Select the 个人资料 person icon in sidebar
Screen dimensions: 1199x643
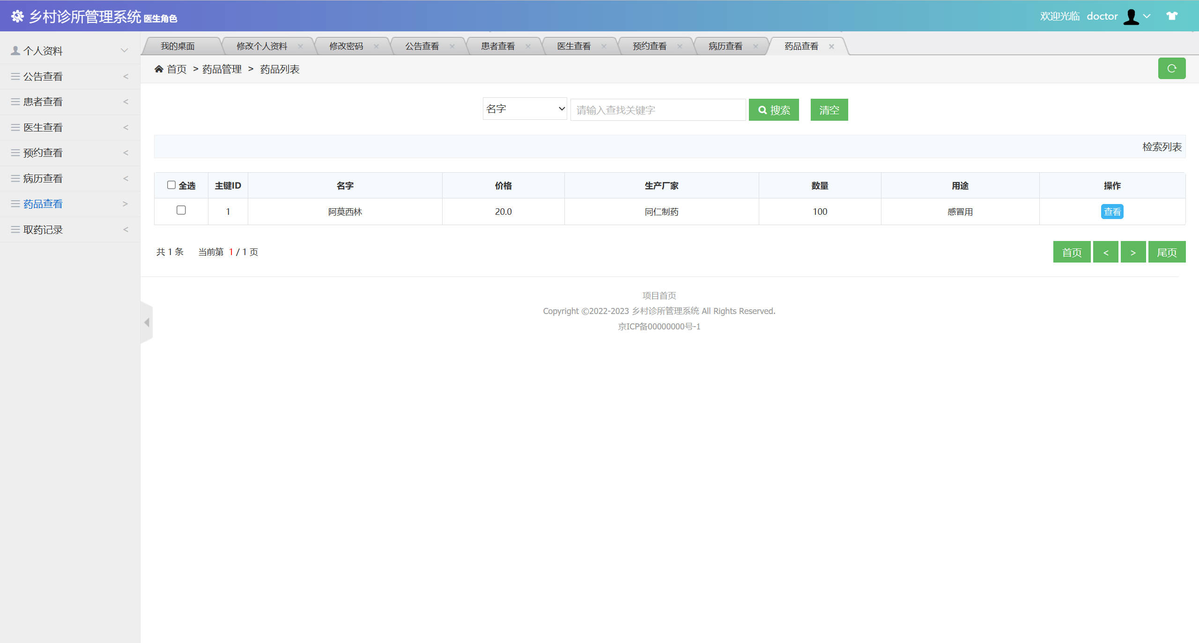coord(15,50)
